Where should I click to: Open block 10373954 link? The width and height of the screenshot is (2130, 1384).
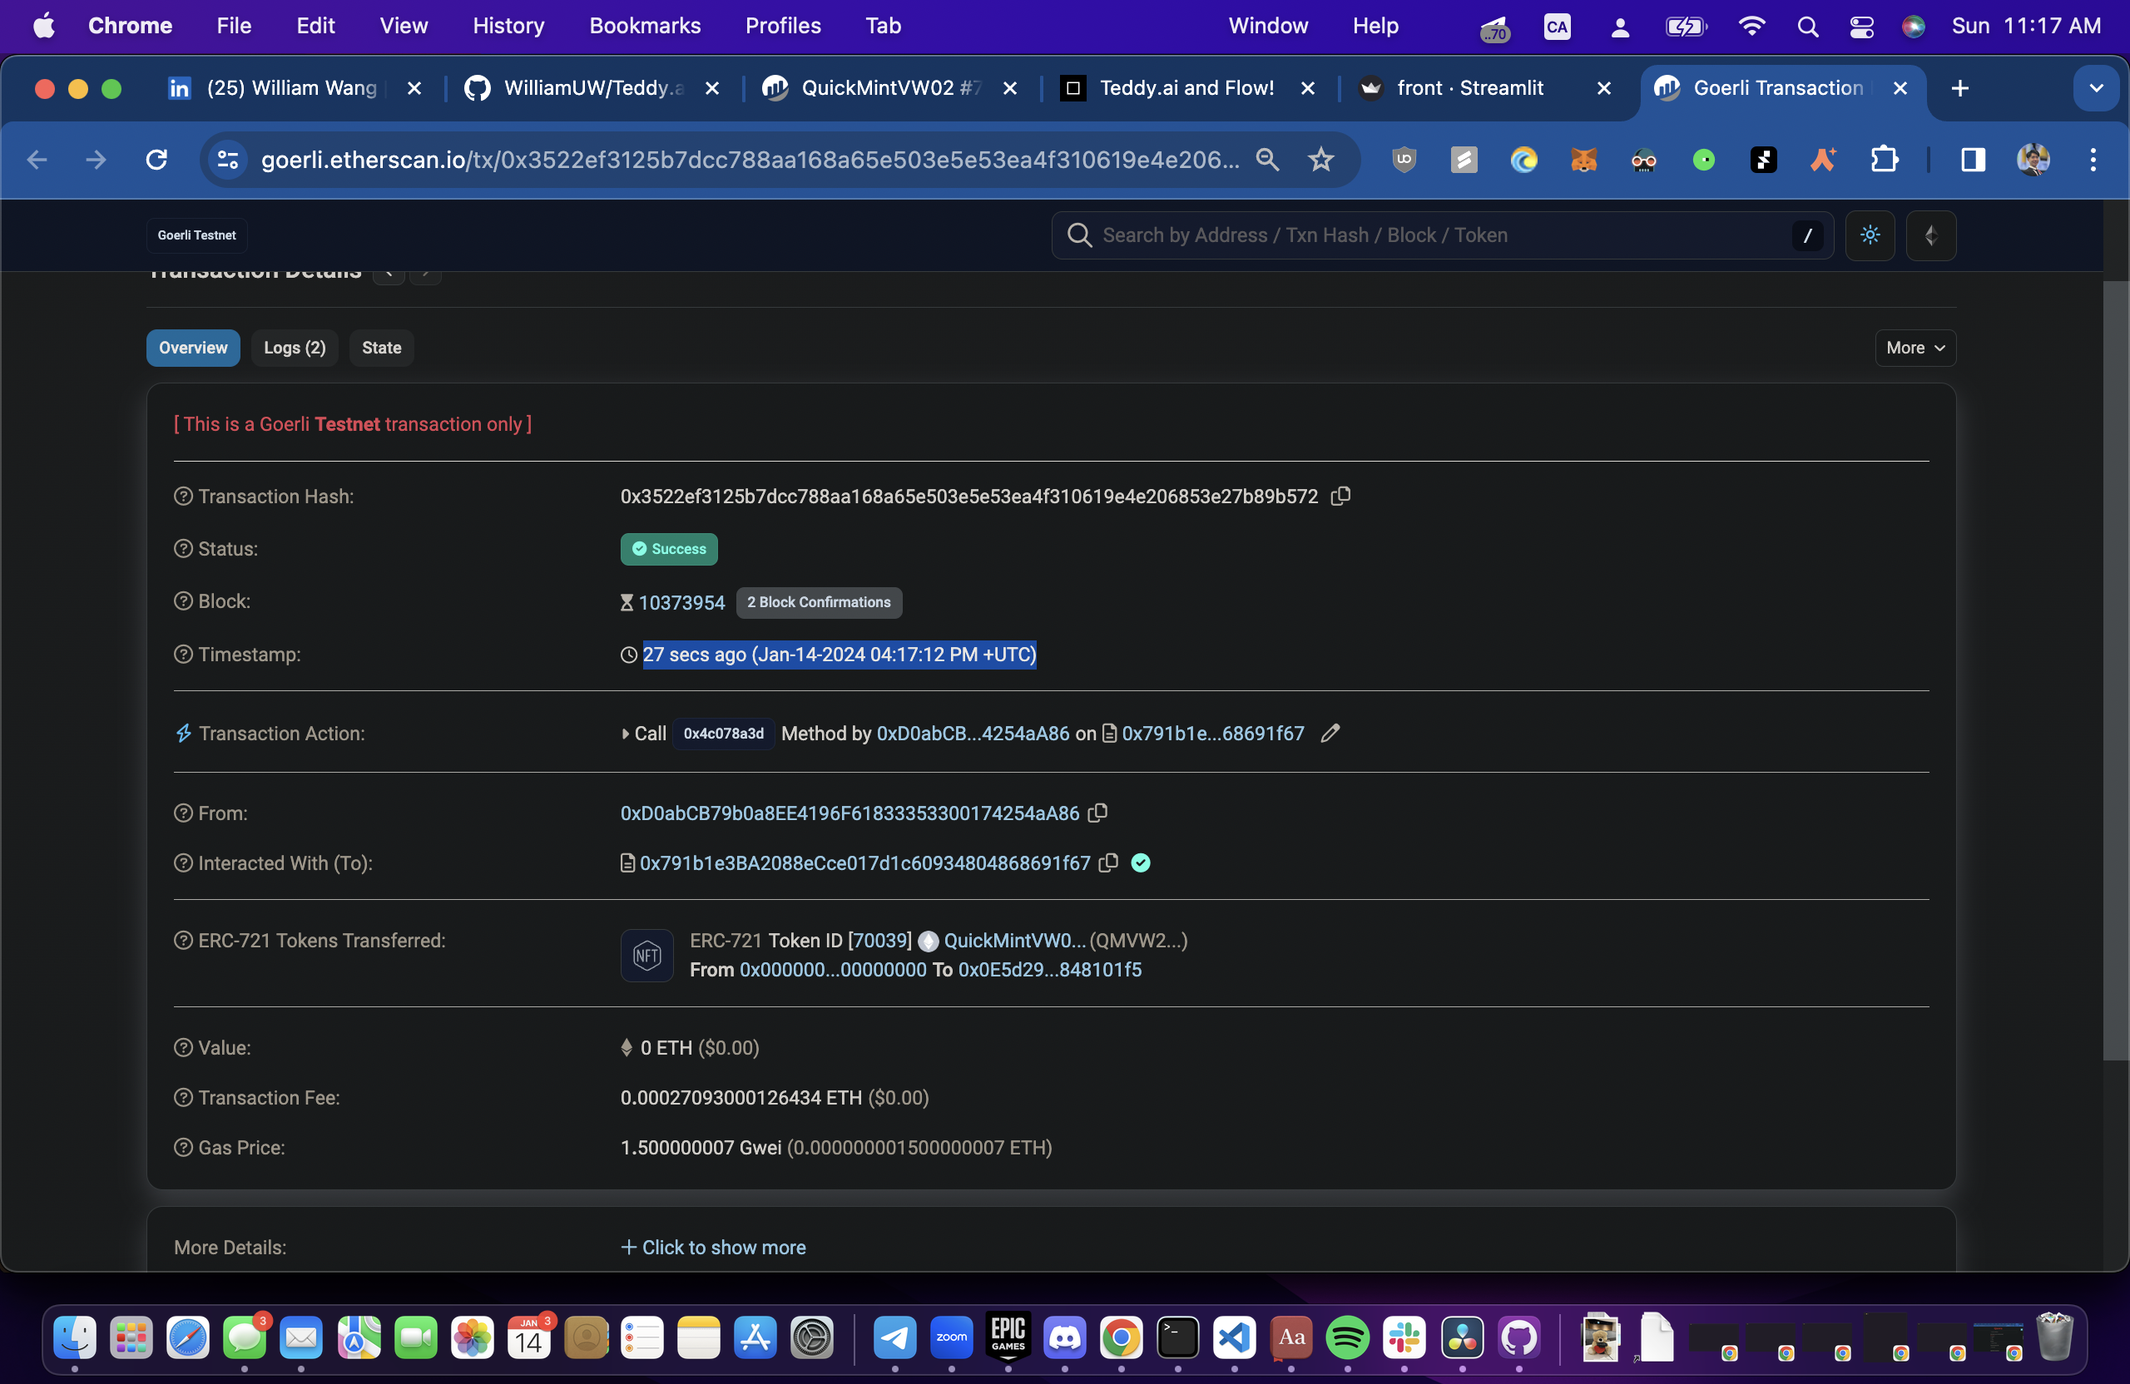pos(681,602)
